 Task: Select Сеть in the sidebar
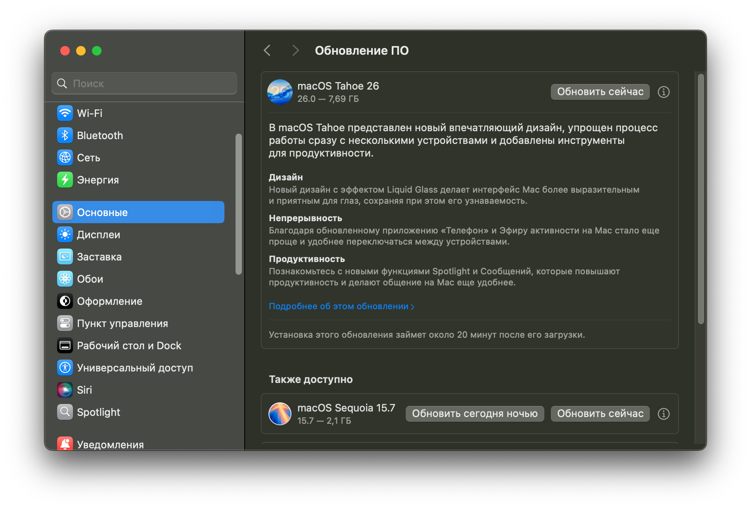(138, 158)
